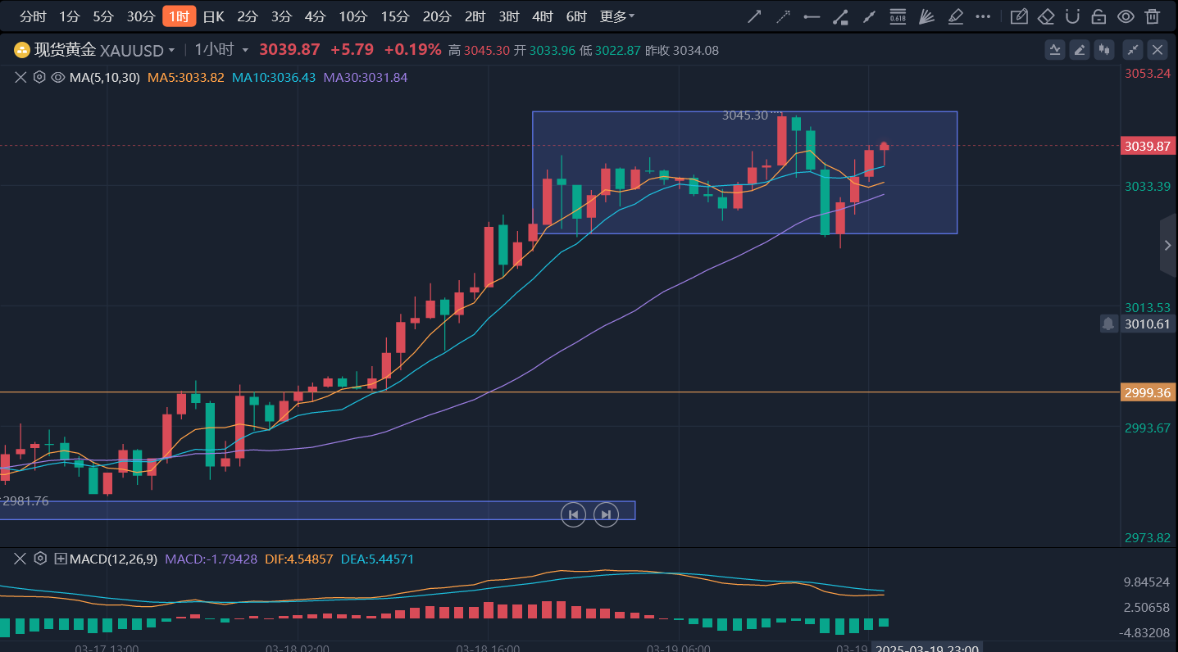1178x652 pixels.
Task: Switch to 6时 timeframe
Action: click(x=576, y=16)
